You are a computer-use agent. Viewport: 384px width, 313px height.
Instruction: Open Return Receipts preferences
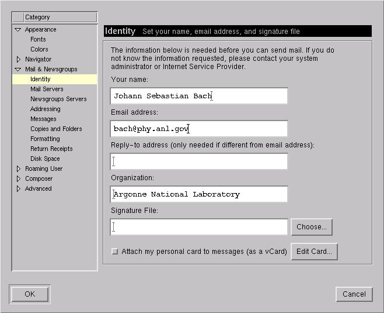51,149
